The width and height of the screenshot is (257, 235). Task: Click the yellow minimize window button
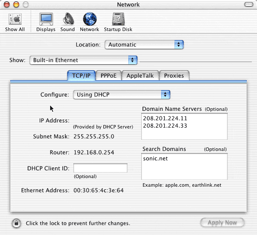click(16, 4)
